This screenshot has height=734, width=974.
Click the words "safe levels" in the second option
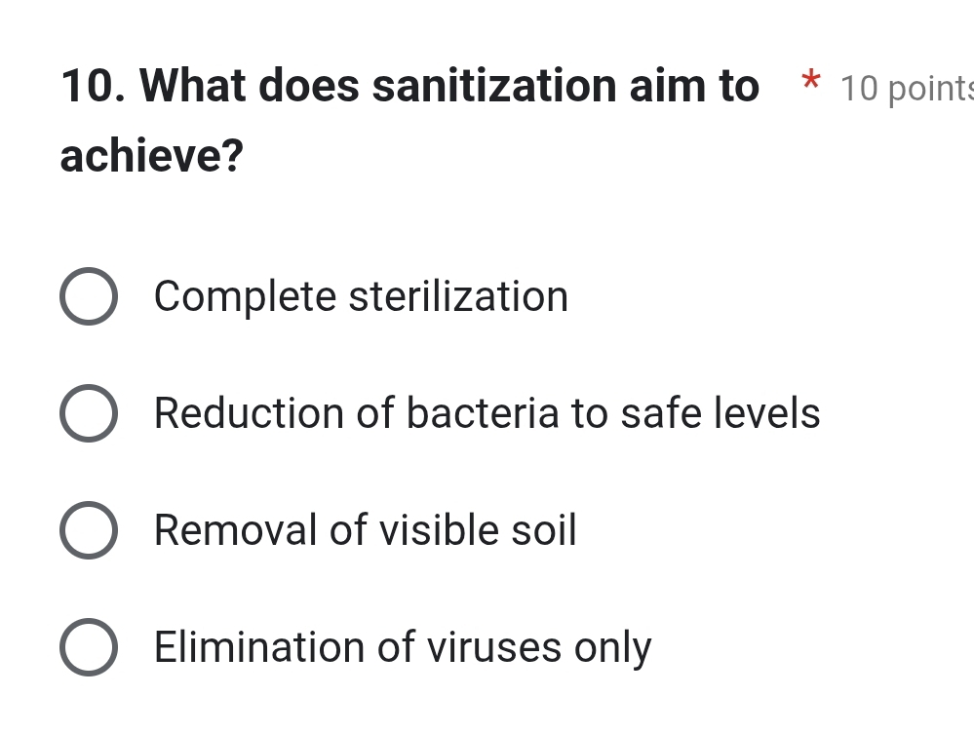point(721,413)
